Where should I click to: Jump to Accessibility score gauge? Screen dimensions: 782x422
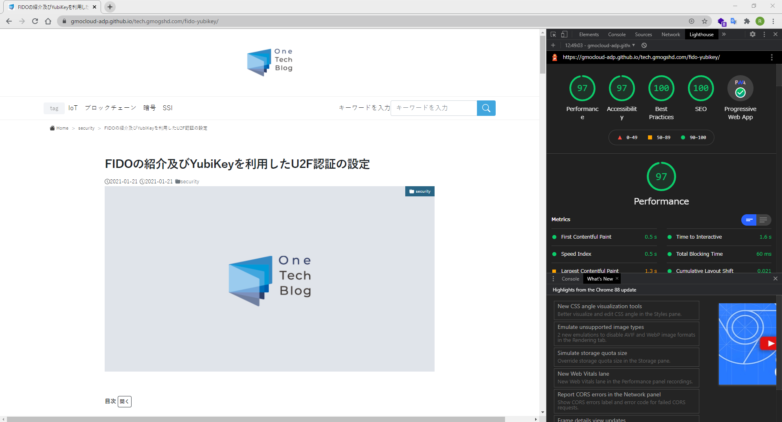point(622,88)
